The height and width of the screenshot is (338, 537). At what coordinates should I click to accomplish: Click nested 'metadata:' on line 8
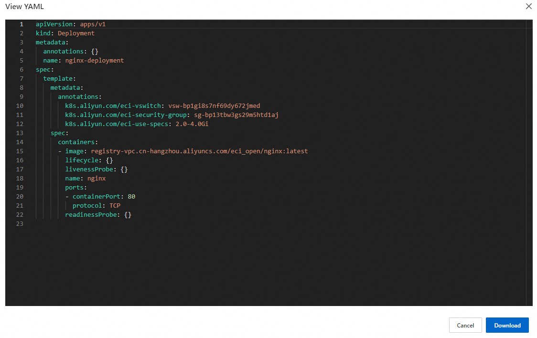67,87
